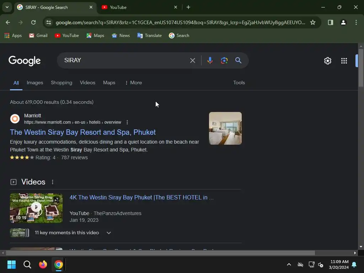The height and width of the screenshot is (273, 364).
Task: Submit search with magnifying glass icon
Action: coord(238,60)
